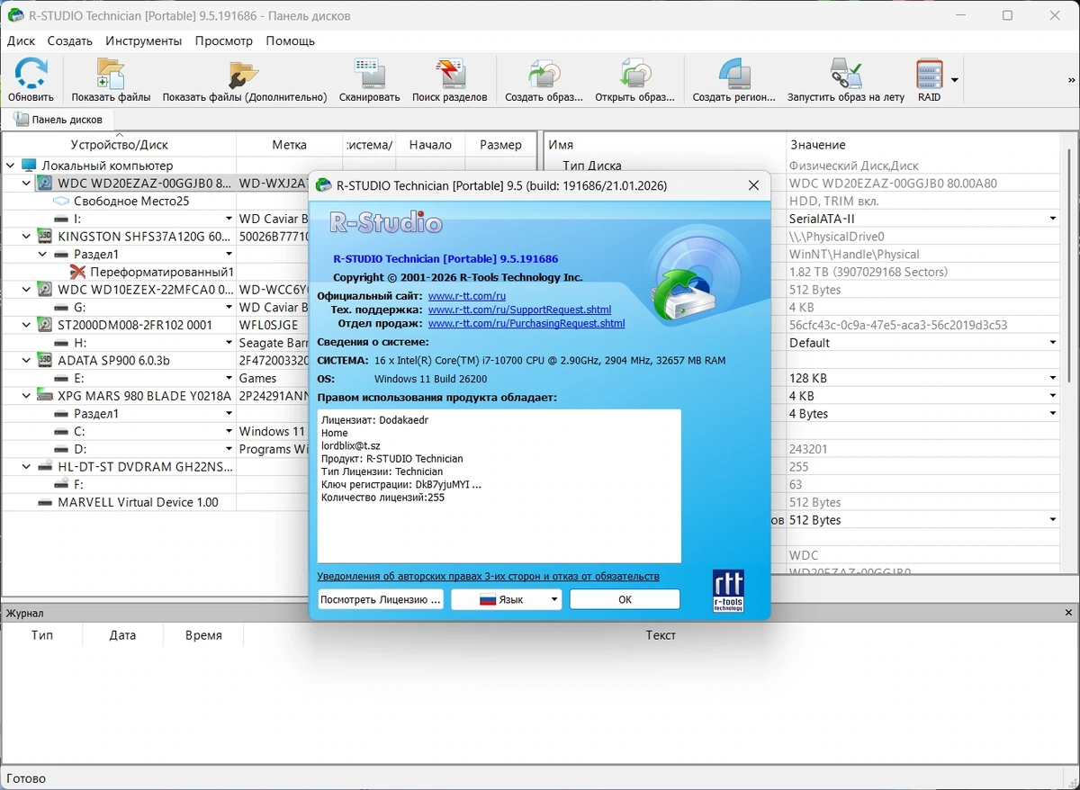Screen dimensions: 1080x790
Task: Click OK in the About dialog
Action: [x=625, y=599]
